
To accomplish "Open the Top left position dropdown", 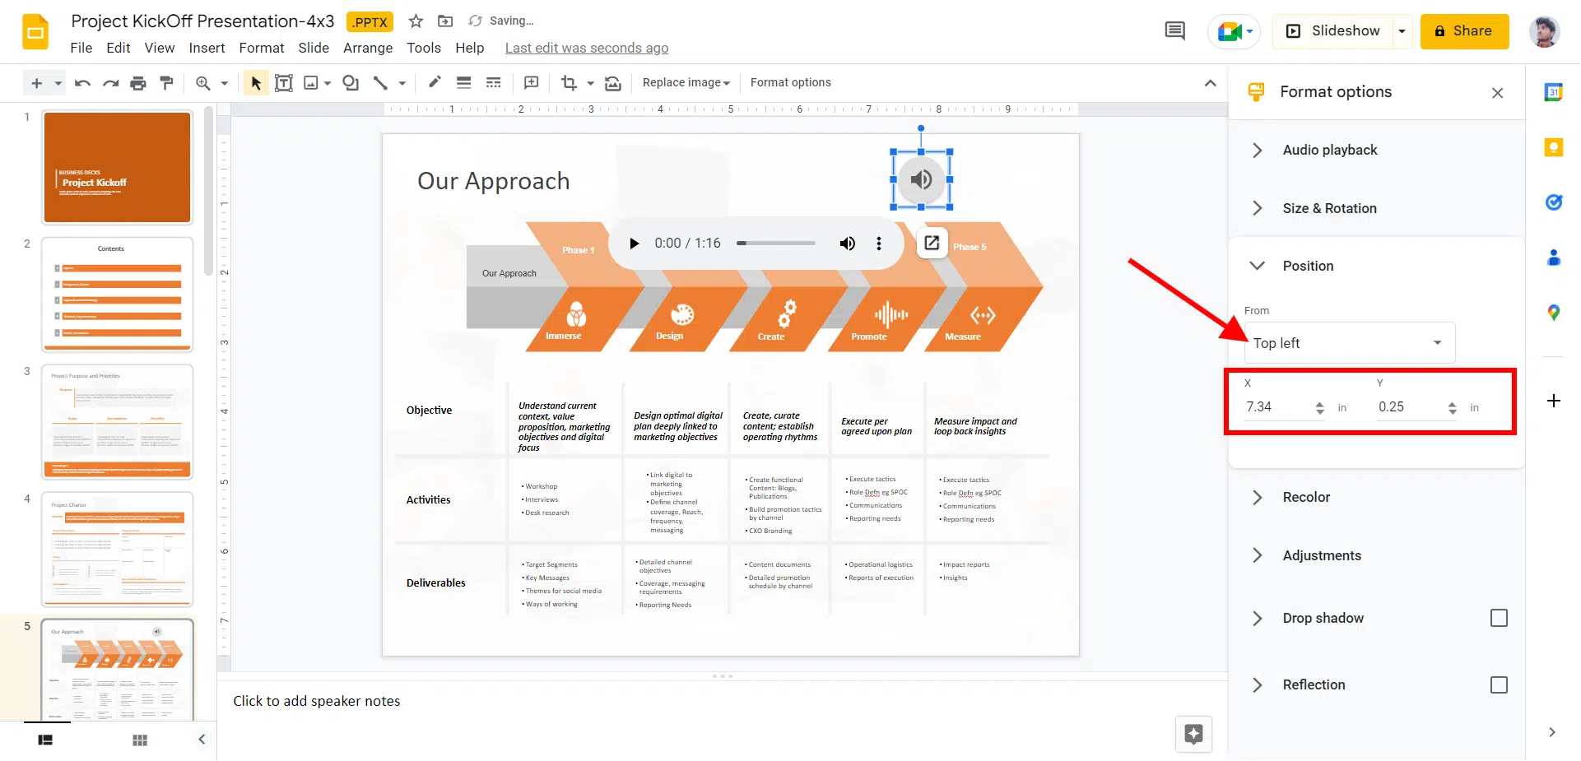I will 1349,343.
